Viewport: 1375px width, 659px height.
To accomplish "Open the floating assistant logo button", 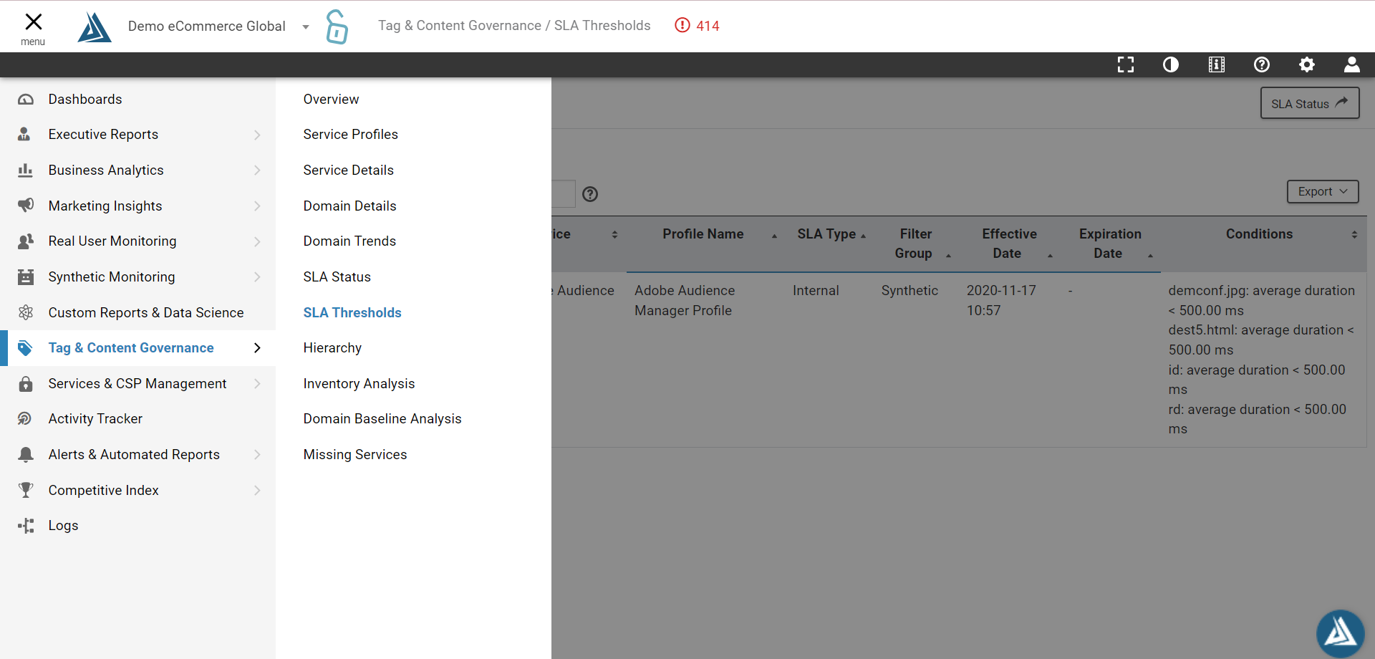I will point(1341,633).
